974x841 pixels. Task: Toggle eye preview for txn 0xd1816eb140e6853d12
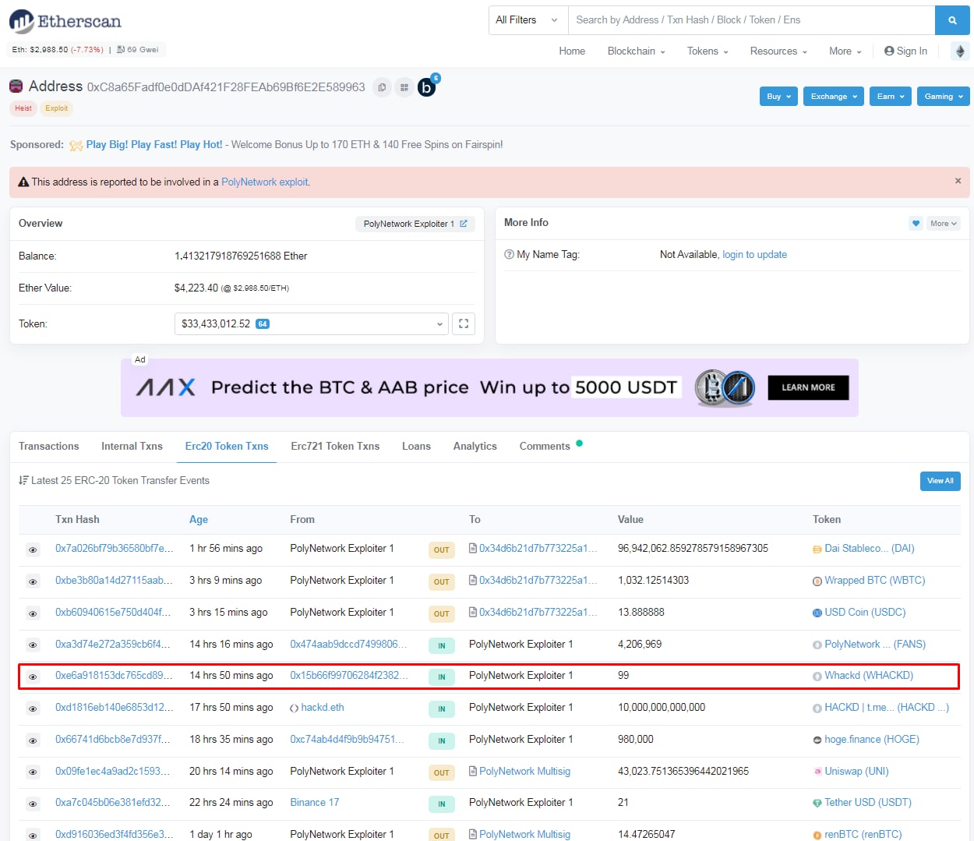[x=33, y=708]
